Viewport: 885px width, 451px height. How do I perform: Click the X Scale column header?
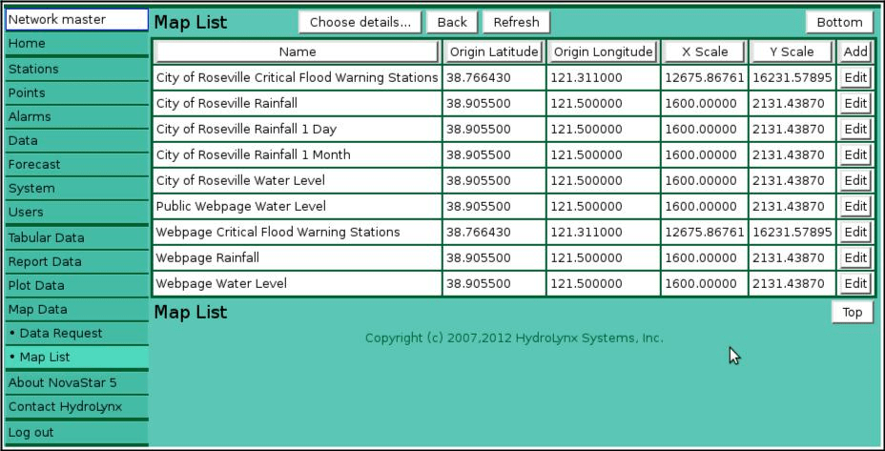point(705,51)
